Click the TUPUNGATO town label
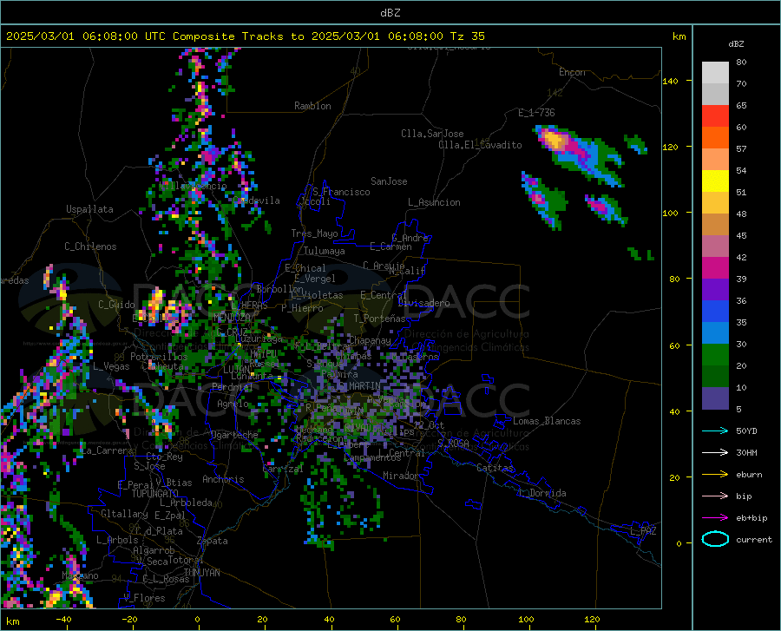This screenshot has height=631, width=781. [x=155, y=494]
